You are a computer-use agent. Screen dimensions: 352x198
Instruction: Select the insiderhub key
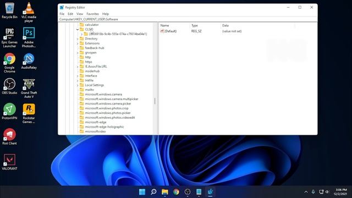tap(92, 71)
